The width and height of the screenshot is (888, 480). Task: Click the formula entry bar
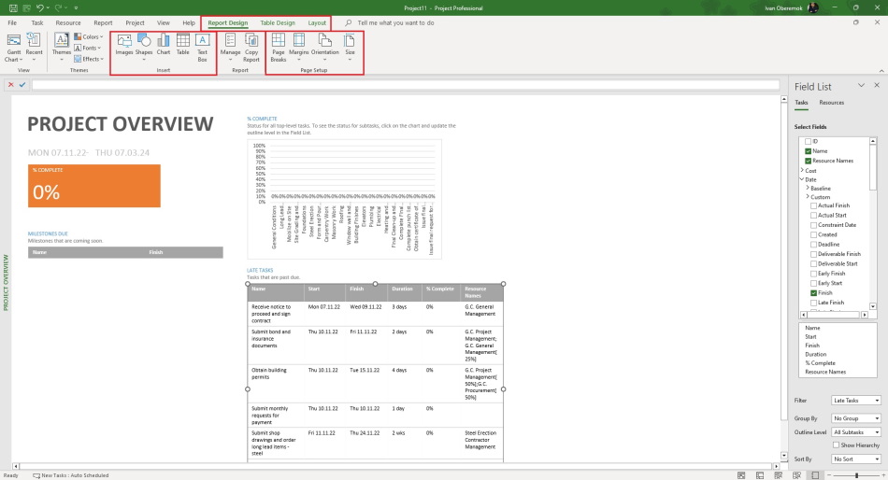tap(406, 85)
